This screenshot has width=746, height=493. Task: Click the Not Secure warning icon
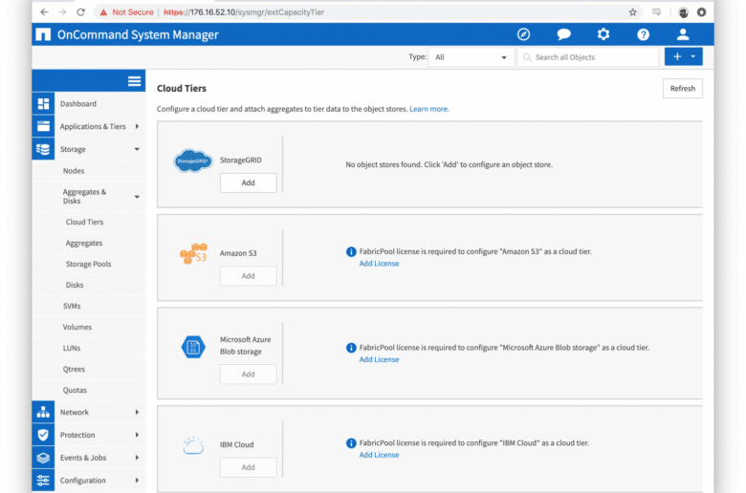pyautogui.click(x=103, y=12)
